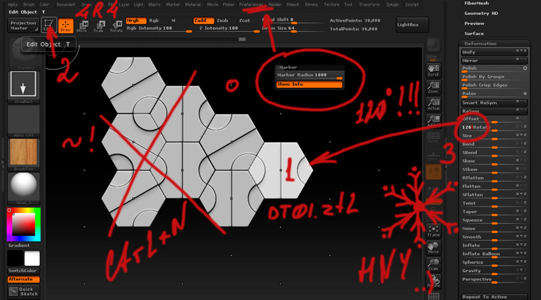Click the Mirror deformation button

tap(494, 61)
